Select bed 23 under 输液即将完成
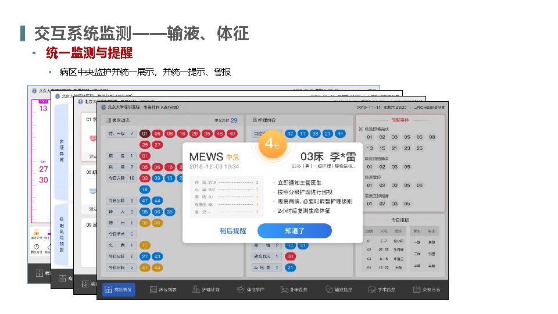The image size is (558, 314). (407, 148)
